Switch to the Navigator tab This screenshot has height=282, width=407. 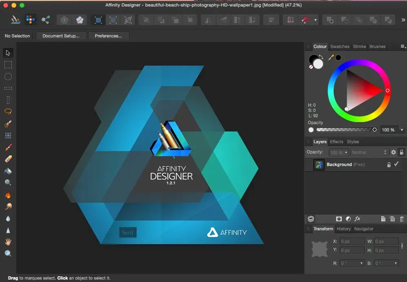click(x=364, y=229)
